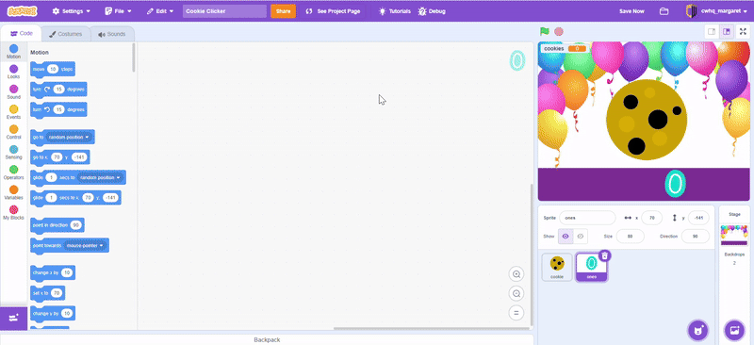This screenshot has width=754, height=345.
Task: Zoom out of the code workspace
Action: [516, 293]
